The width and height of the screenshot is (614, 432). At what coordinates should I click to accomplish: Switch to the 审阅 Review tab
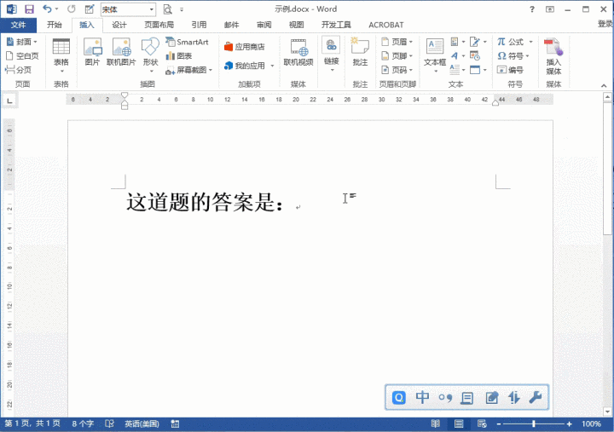pyautogui.click(x=264, y=25)
